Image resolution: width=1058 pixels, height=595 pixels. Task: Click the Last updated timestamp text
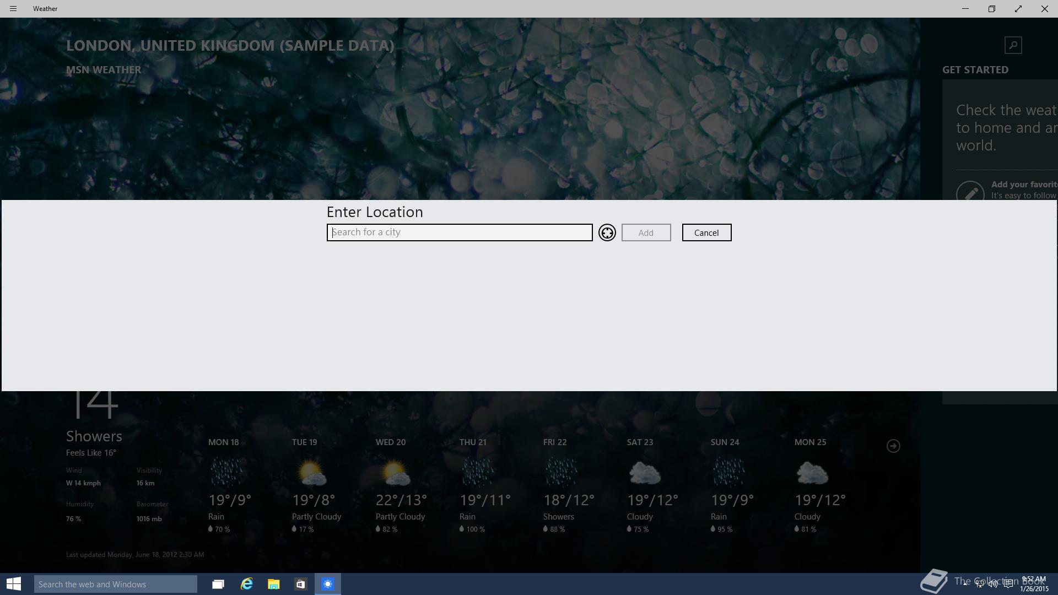click(x=135, y=555)
